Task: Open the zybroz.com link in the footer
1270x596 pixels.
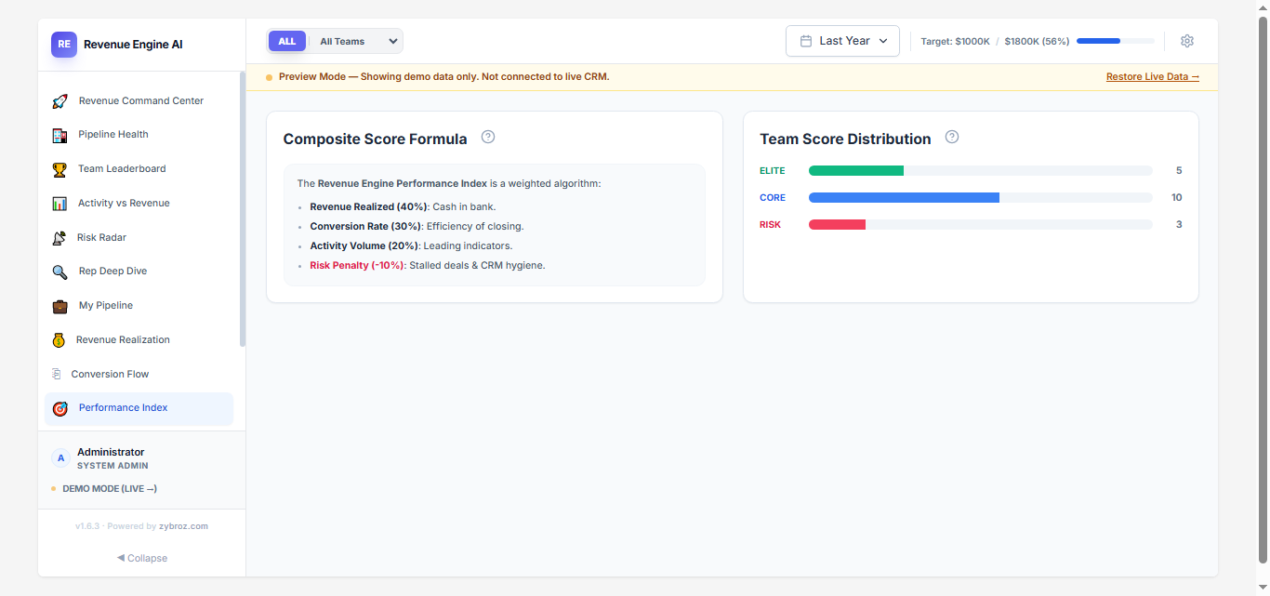Action: pyautogui.click(x=183, y=525)
